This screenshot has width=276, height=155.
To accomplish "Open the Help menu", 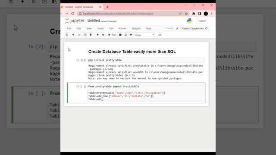I will pos(148,28).
